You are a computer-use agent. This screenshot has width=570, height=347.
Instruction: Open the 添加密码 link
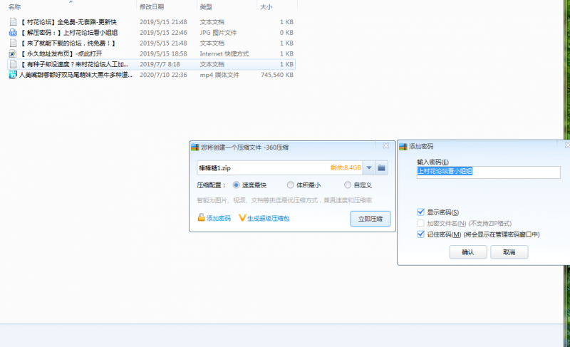coord(219,218)
